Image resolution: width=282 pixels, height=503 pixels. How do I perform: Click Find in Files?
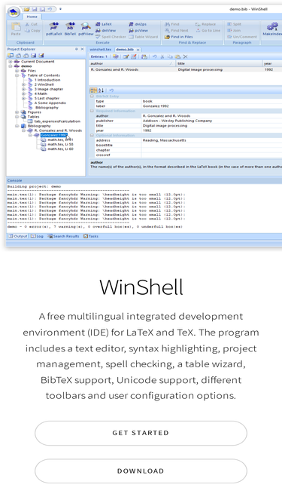(179, 37)
